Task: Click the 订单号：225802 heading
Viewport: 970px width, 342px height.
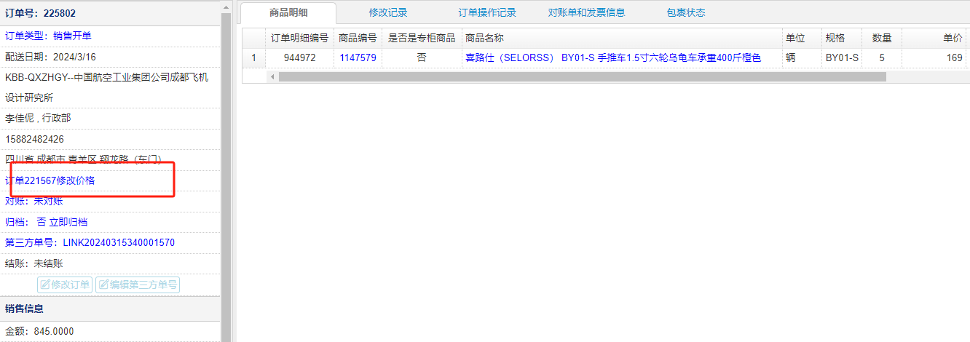Action: click(40, 13)
